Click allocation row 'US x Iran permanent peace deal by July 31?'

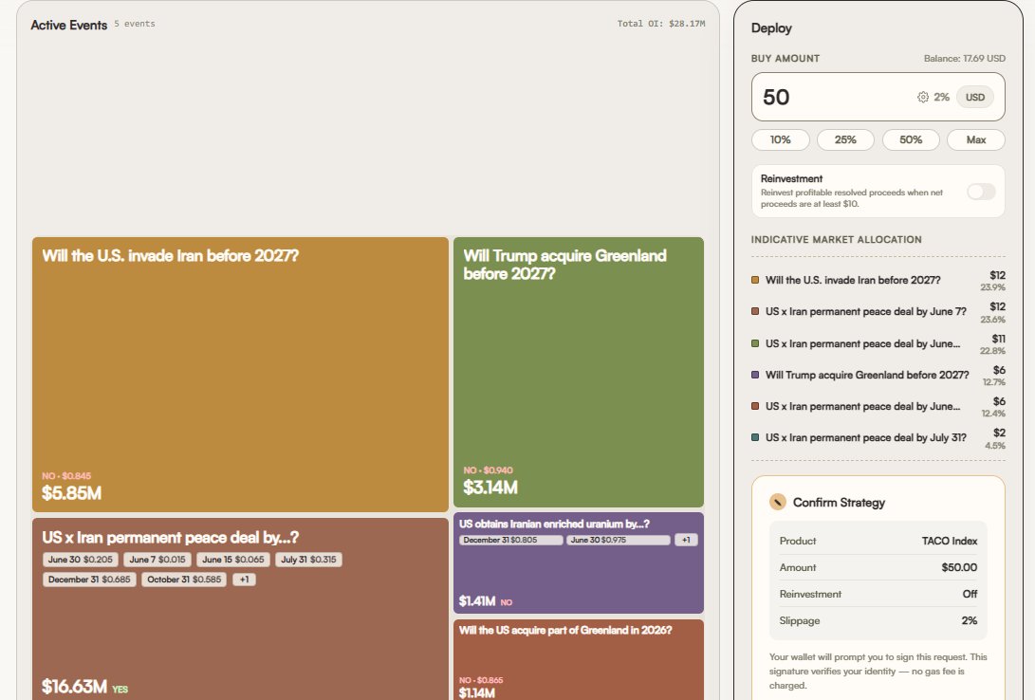click(878, 438)
